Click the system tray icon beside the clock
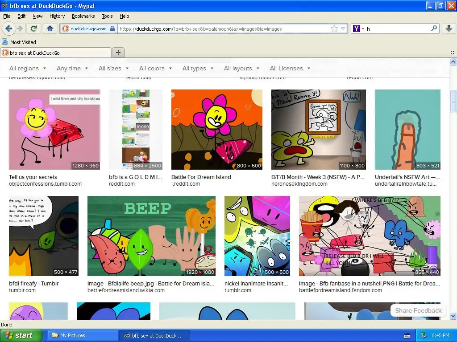 tap(424, 335)
